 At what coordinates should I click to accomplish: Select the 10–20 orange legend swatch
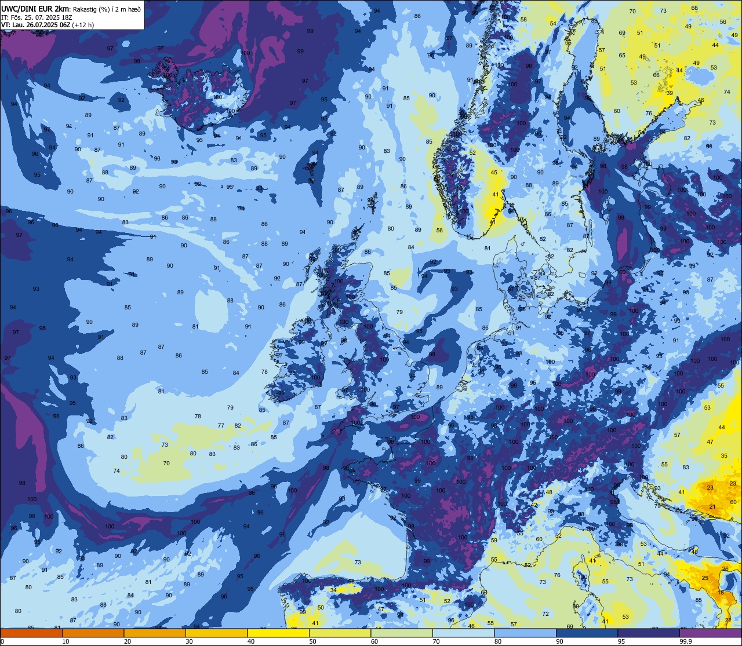point(93,633)
